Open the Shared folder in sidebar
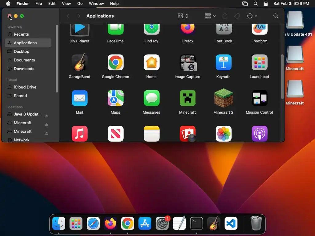 (x=28, y=96)
